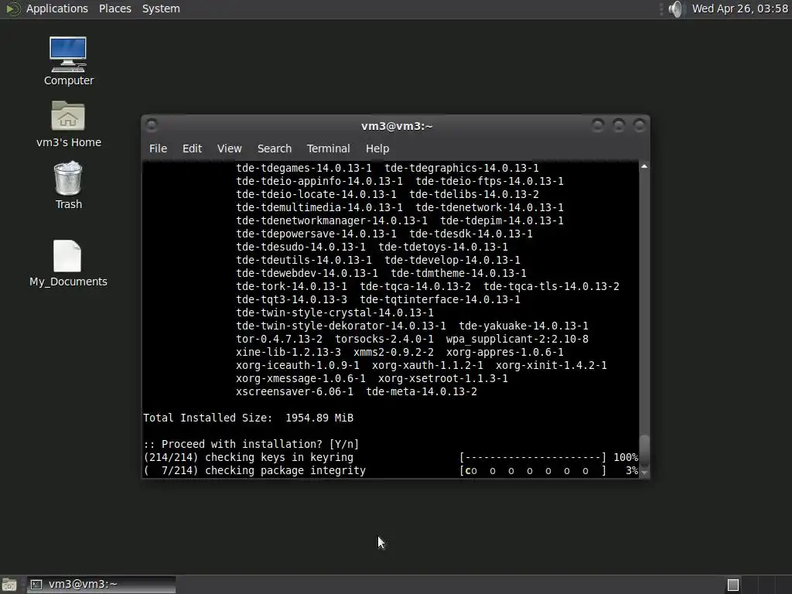
Task: Click the 'Total Installed Size: 1954.89 MiB' line
Action: 248,418
